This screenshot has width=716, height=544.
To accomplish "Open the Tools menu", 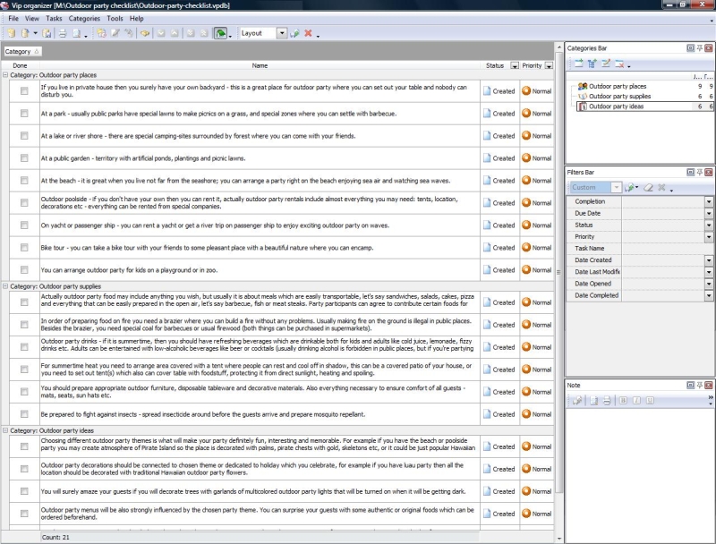I will click(x=115, y=18).
